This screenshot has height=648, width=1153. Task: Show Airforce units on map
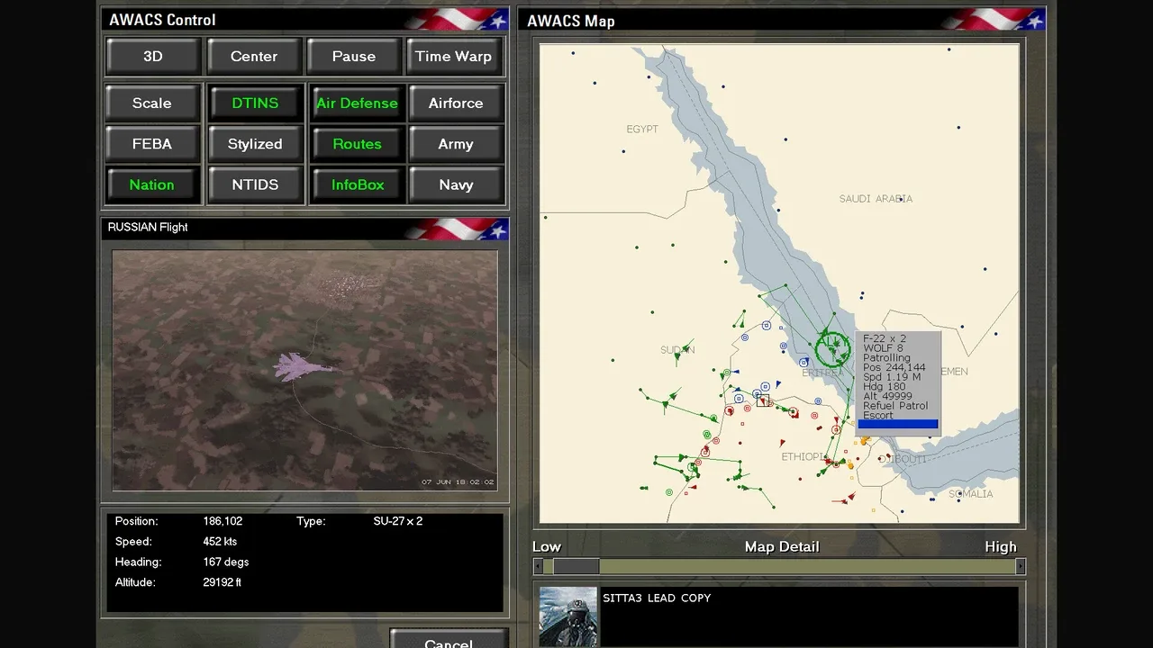click(456, 103)
